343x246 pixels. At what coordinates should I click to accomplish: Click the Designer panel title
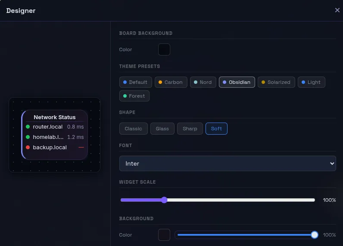point(21,11)
